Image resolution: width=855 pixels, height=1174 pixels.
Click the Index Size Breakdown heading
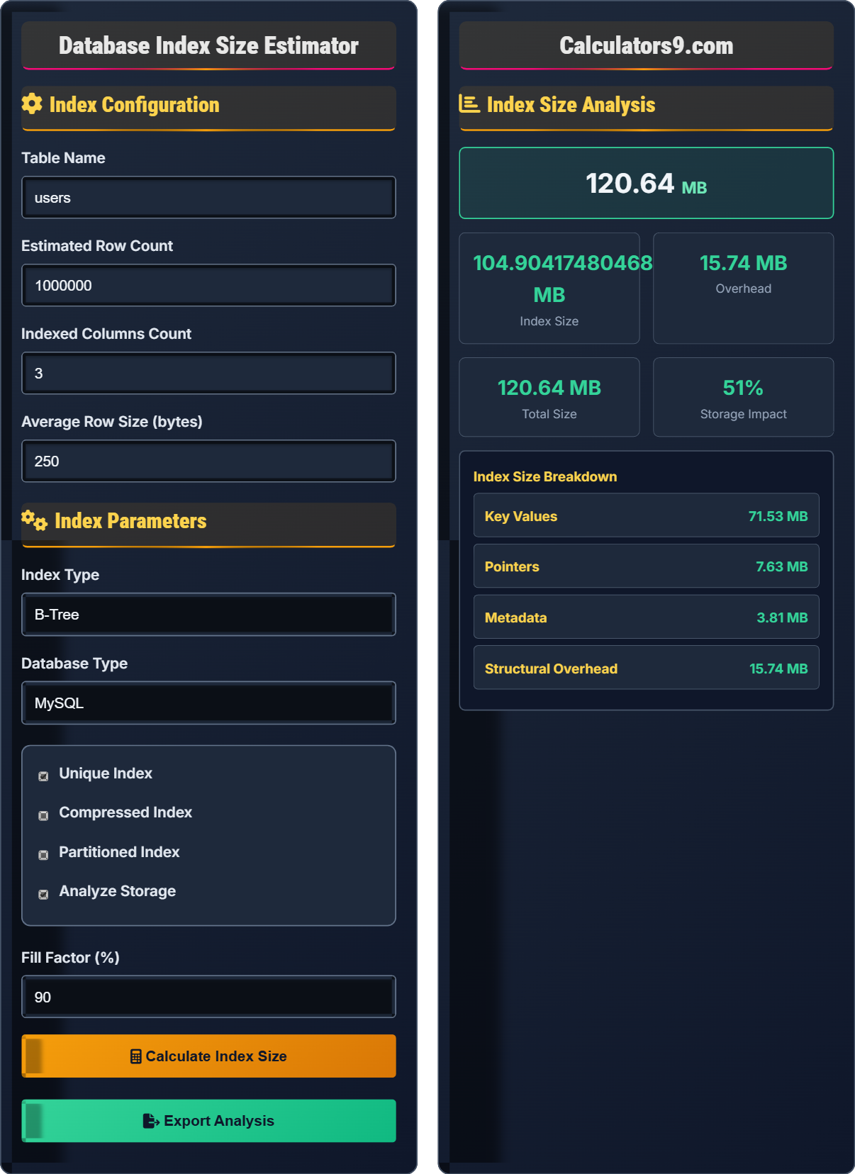click(x=545, y=476)
